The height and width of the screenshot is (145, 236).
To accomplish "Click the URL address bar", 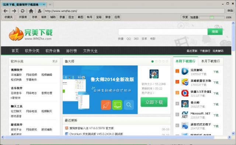I will [134, 11].
